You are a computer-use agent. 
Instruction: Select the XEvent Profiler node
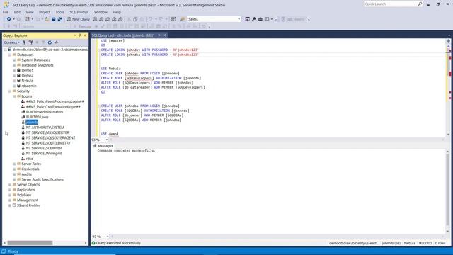pos(28,205)
